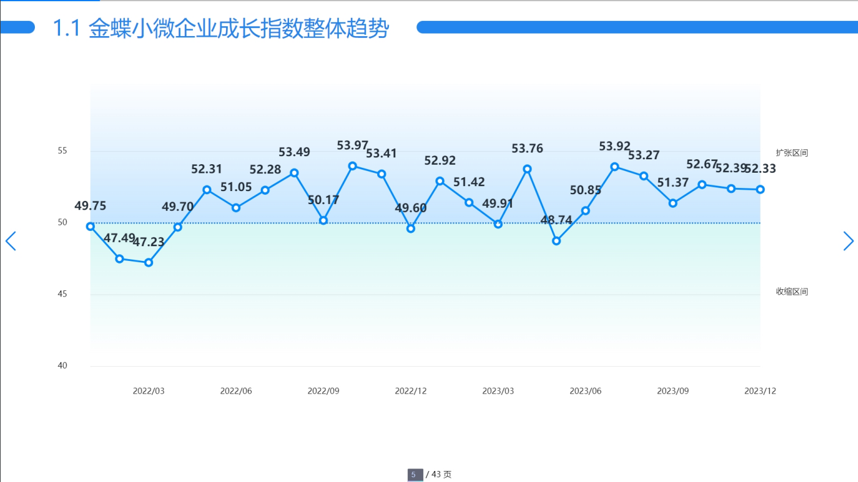The image size is (858, 482).
Task: Select the 53.76 data point marker
Action: 527,169
